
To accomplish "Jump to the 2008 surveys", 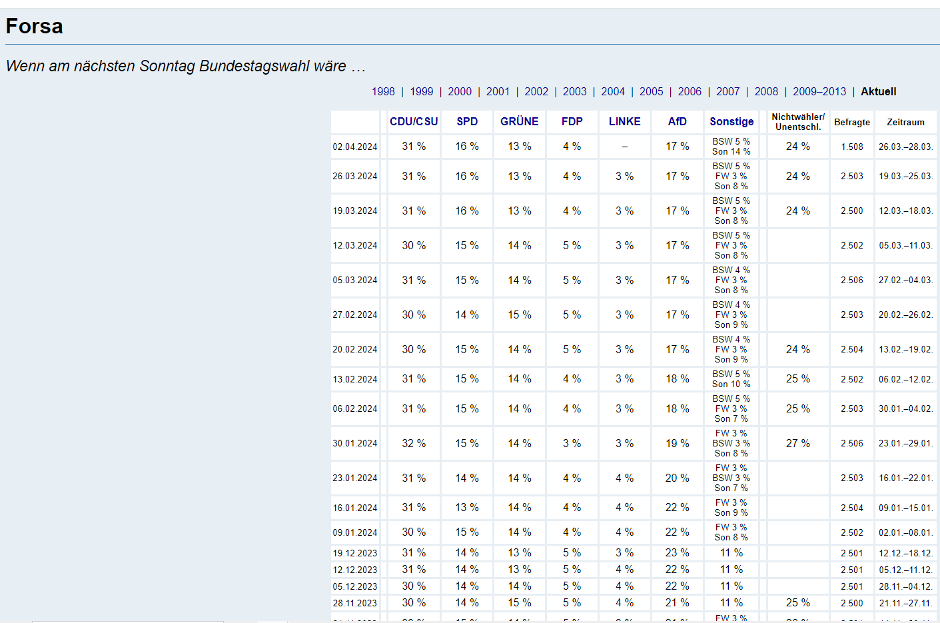I will click(766, 91).
